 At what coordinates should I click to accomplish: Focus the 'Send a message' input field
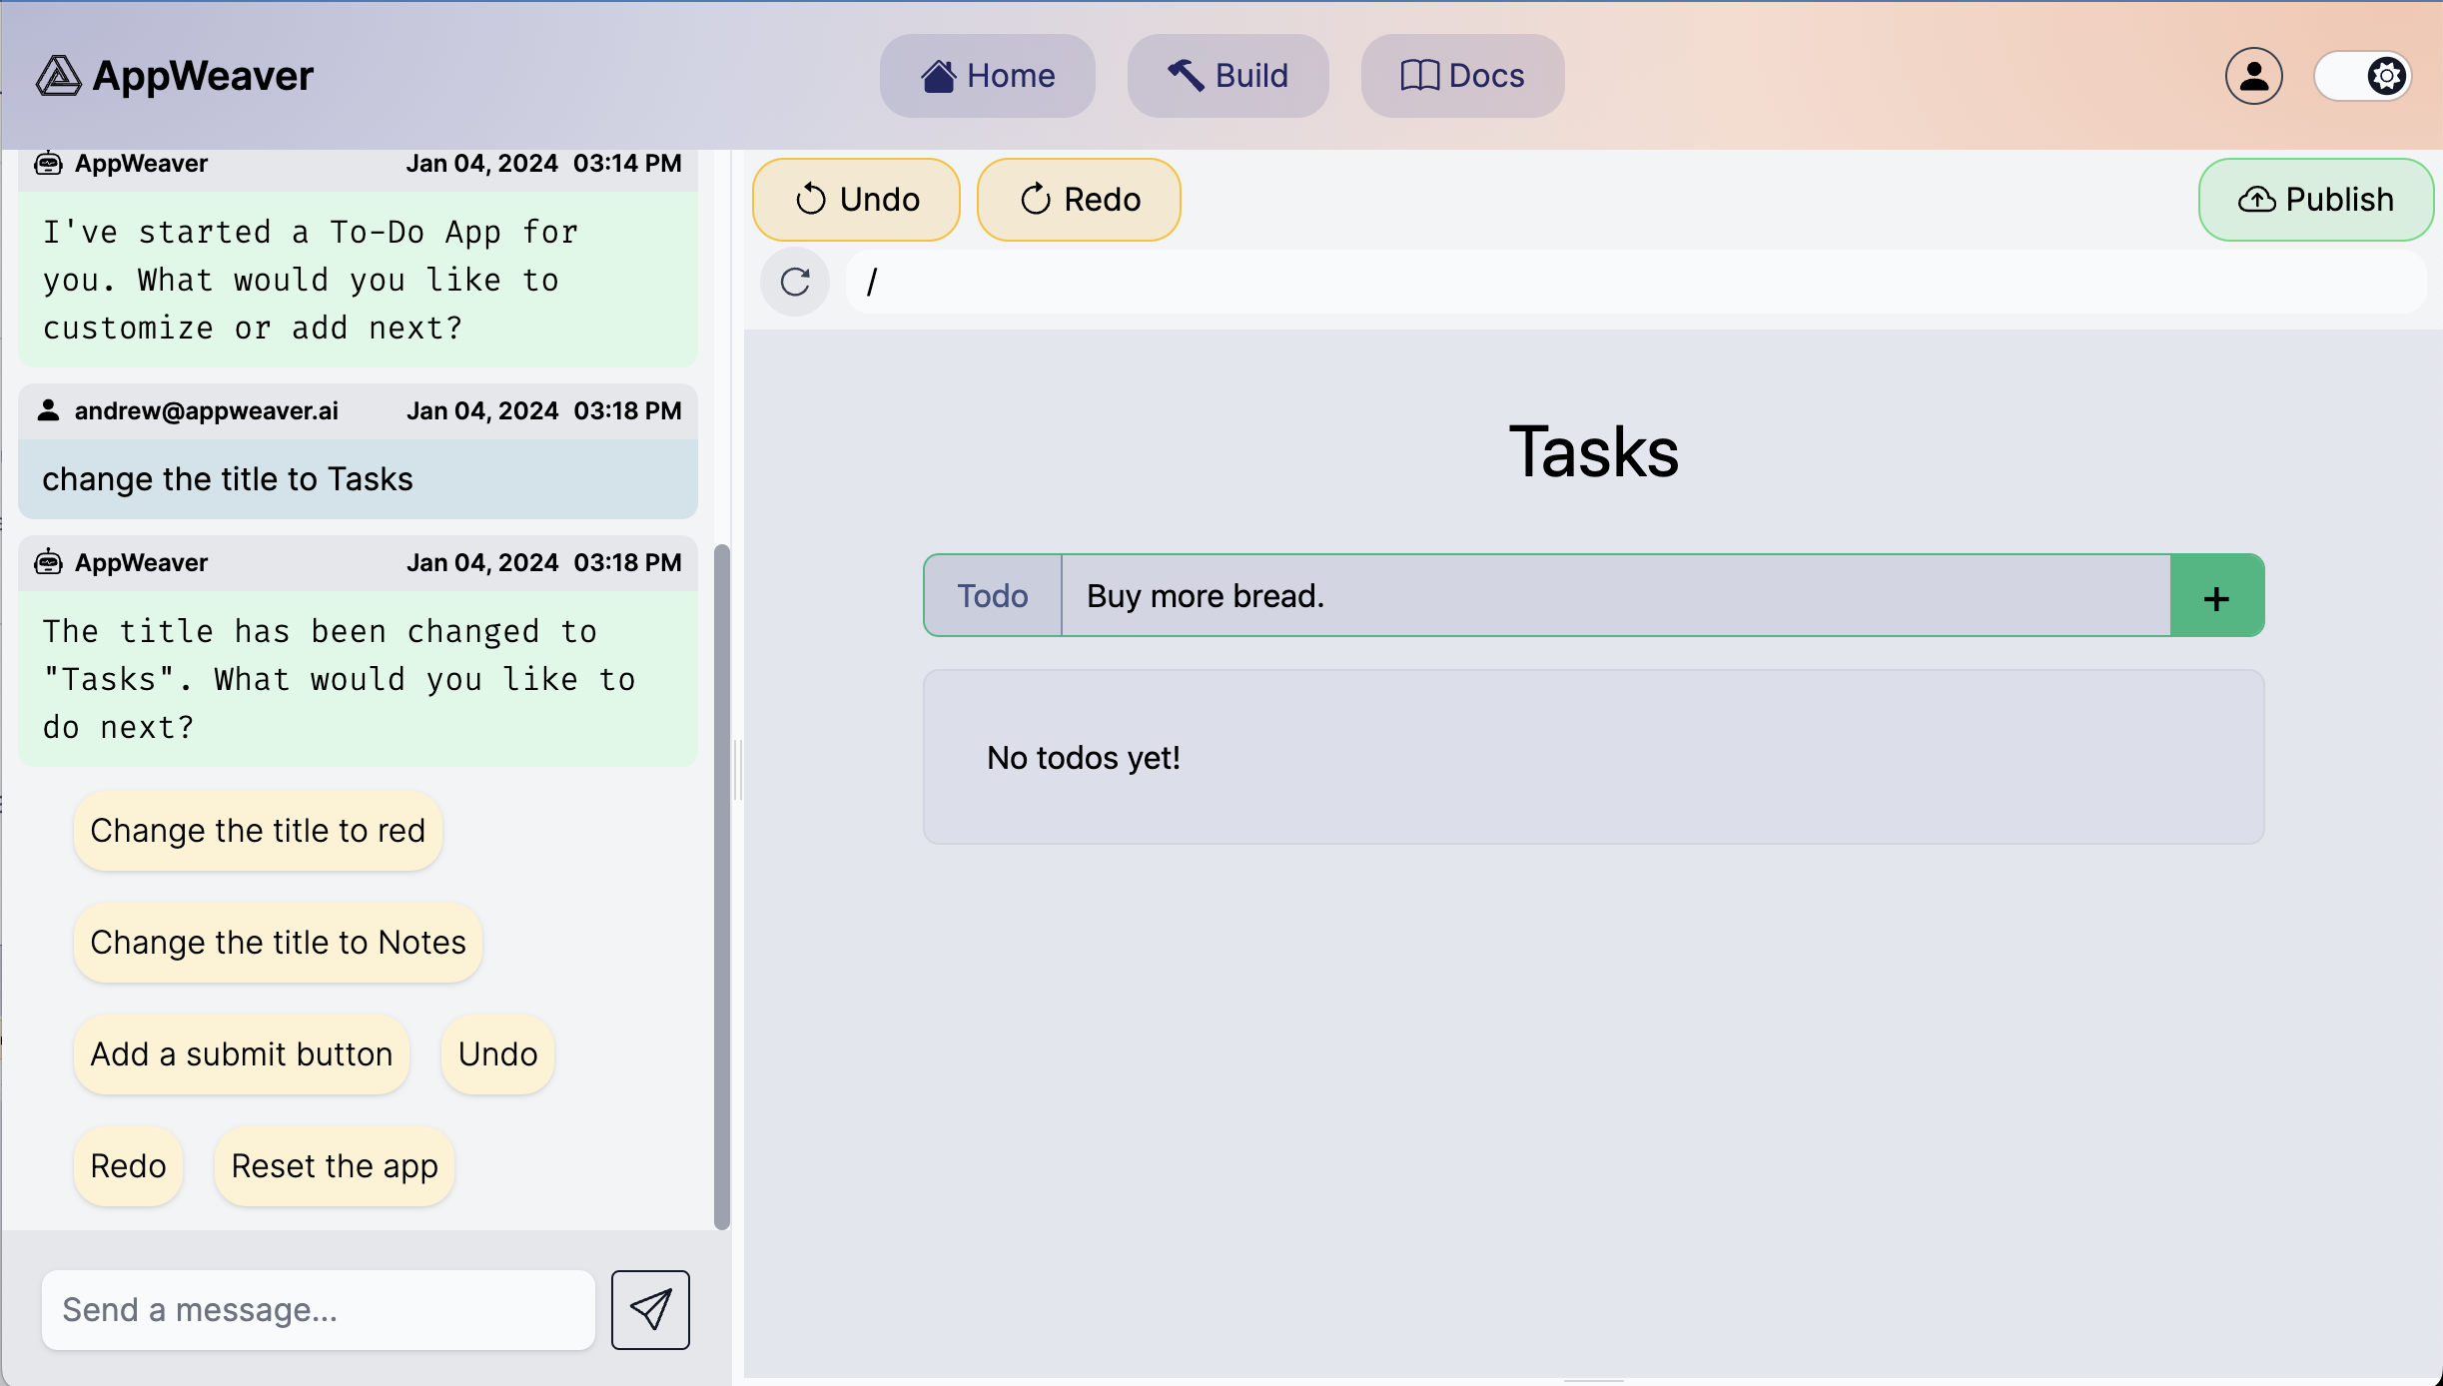(318, 1309)
